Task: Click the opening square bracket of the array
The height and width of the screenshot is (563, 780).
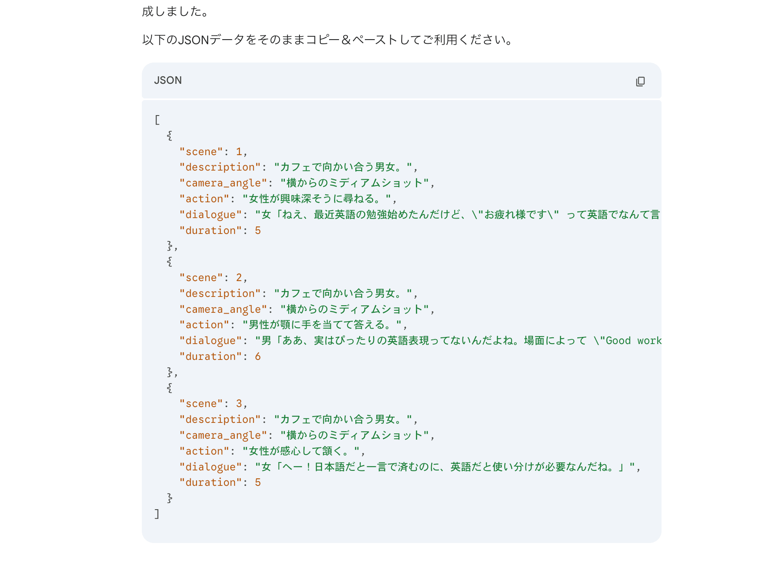Action: 157,120
